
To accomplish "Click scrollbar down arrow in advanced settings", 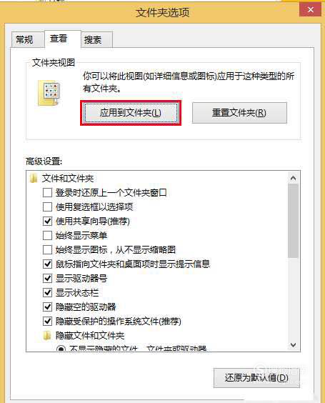I will [x=293, y=344].
